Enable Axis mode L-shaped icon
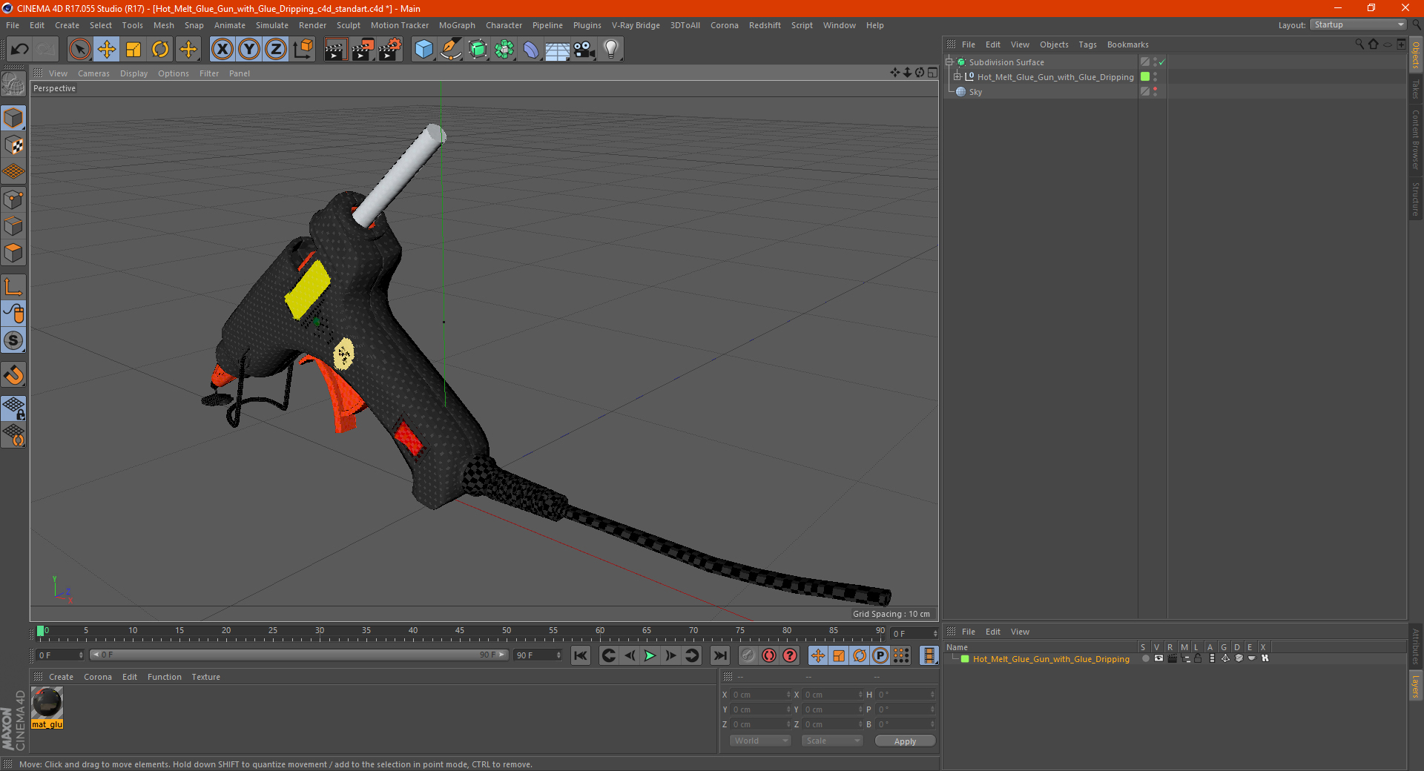This screenshot has width=1424, height=771. [13, 287]
